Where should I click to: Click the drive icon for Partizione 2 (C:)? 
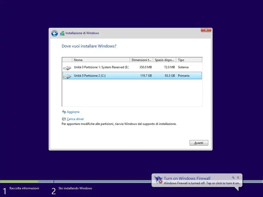67,76
